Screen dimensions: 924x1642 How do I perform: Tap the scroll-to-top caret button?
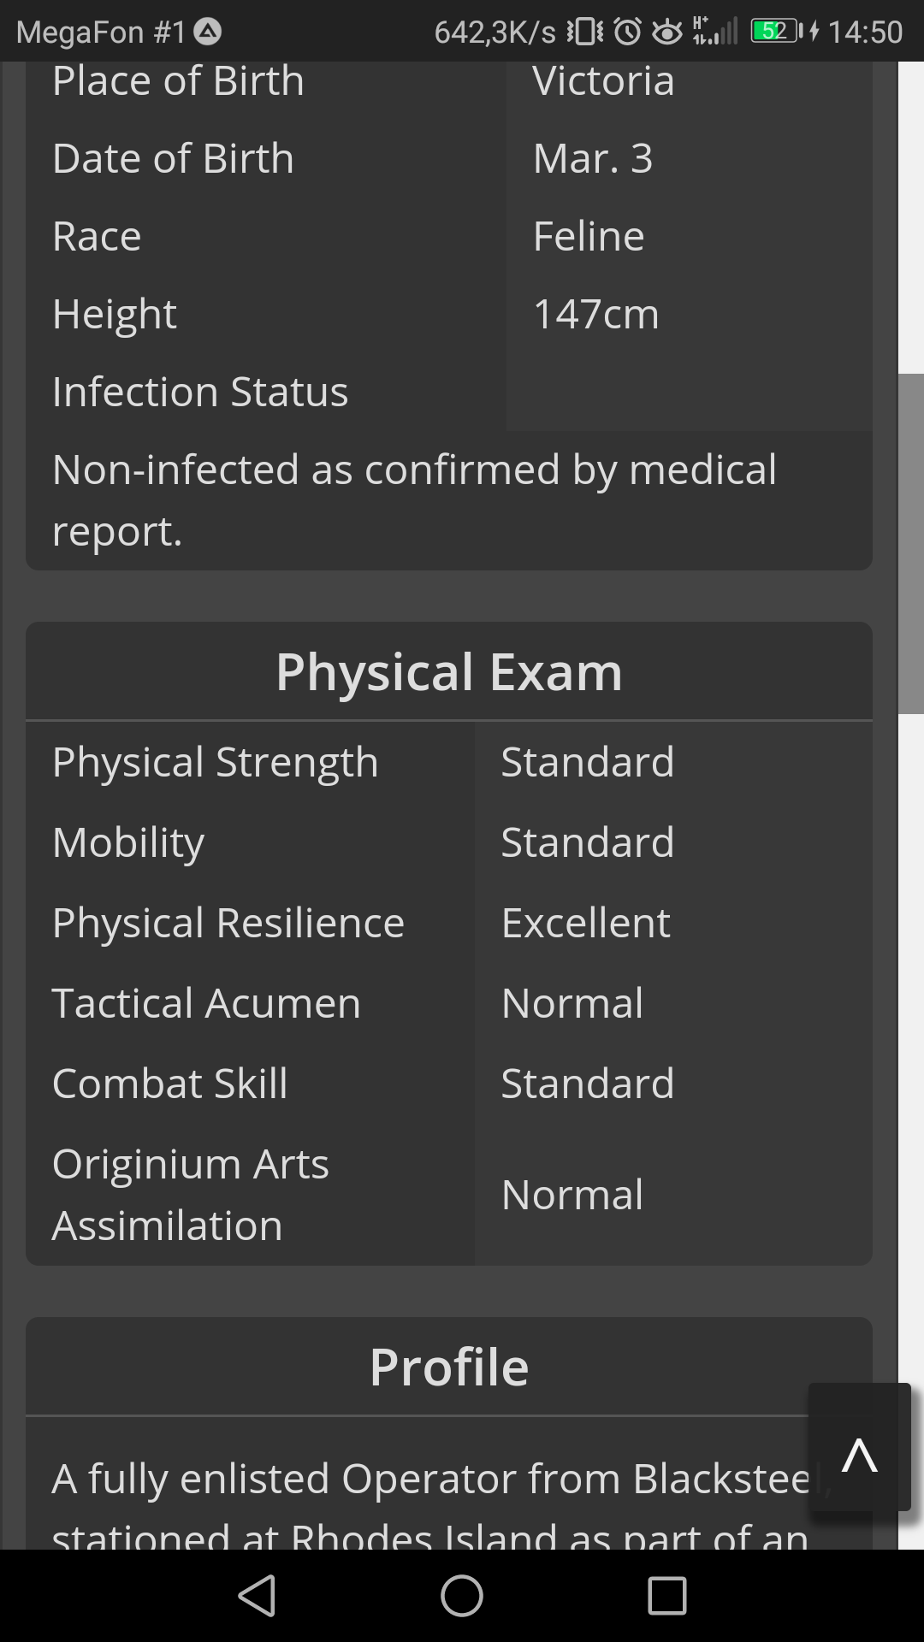coord(859,1446)
